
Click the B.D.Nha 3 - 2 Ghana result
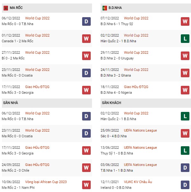pyautogui.click(x=116, y=75)
